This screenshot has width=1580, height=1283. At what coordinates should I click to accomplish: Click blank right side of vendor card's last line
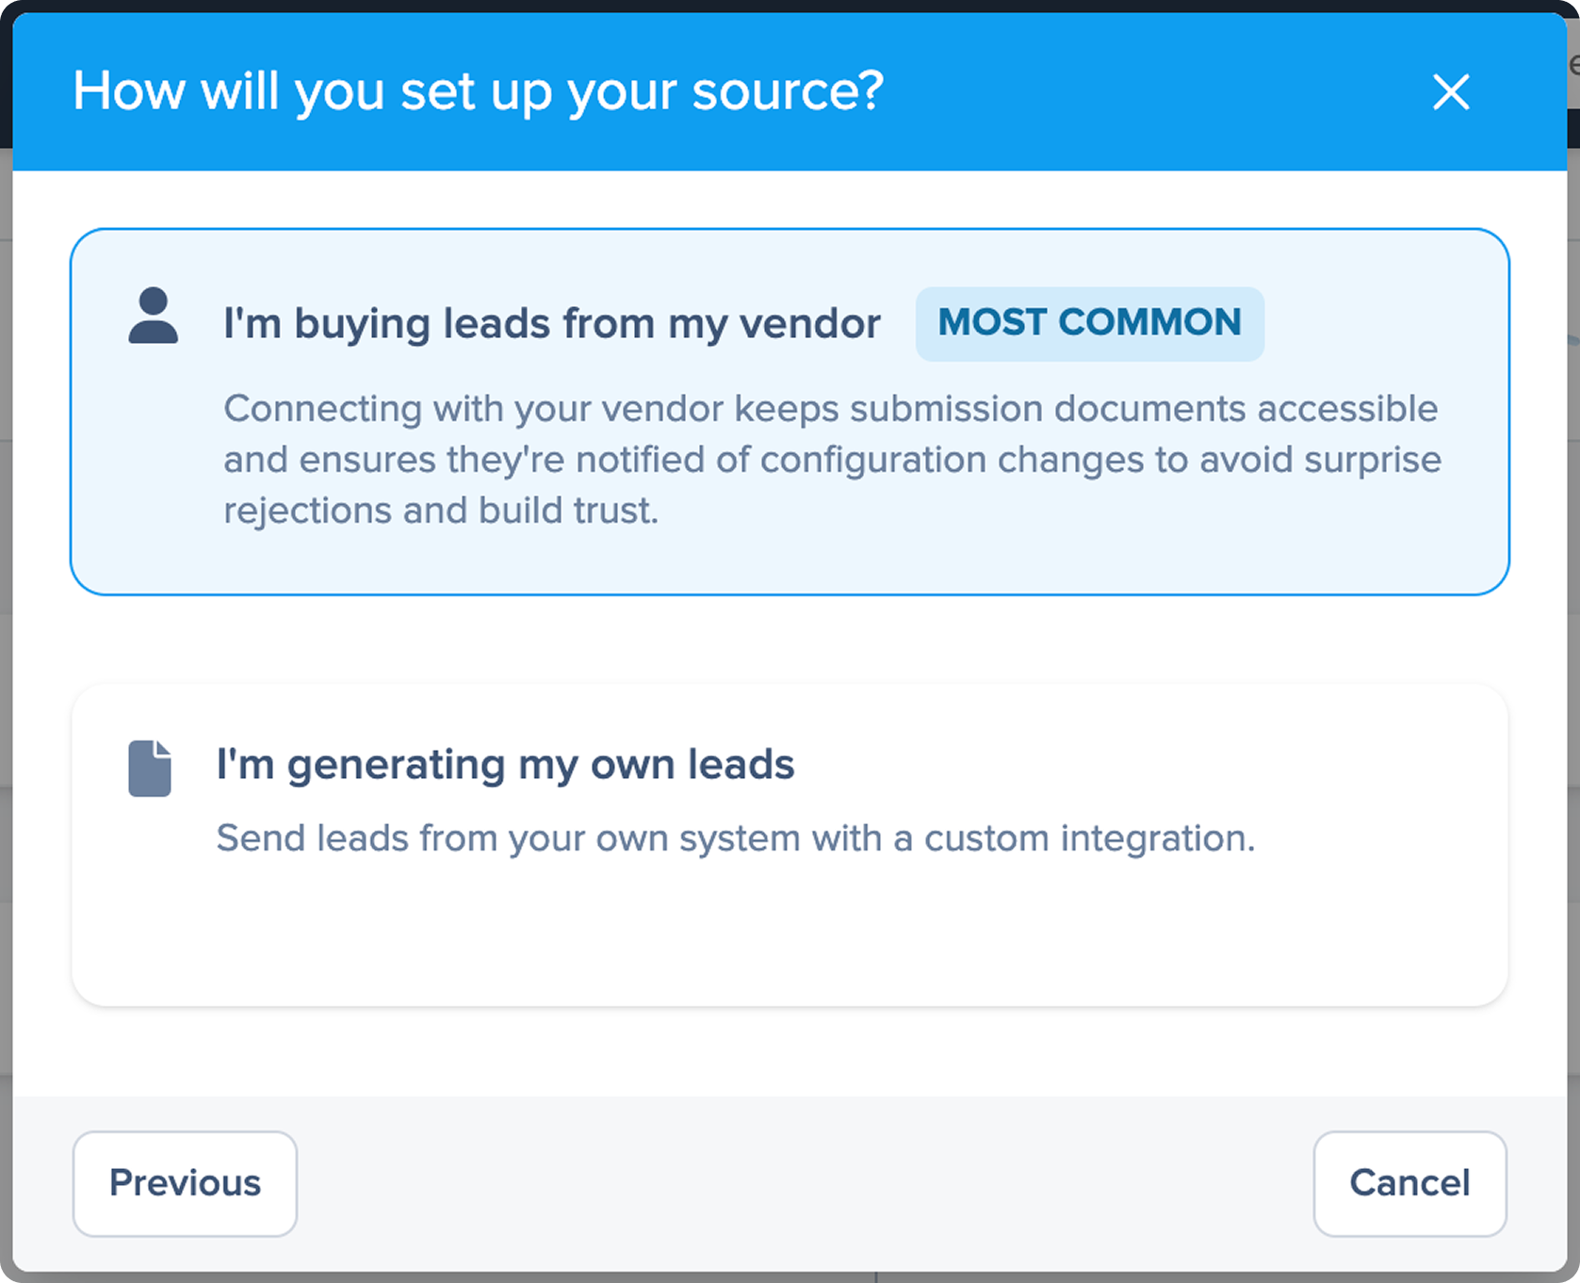pos(1083,512)
